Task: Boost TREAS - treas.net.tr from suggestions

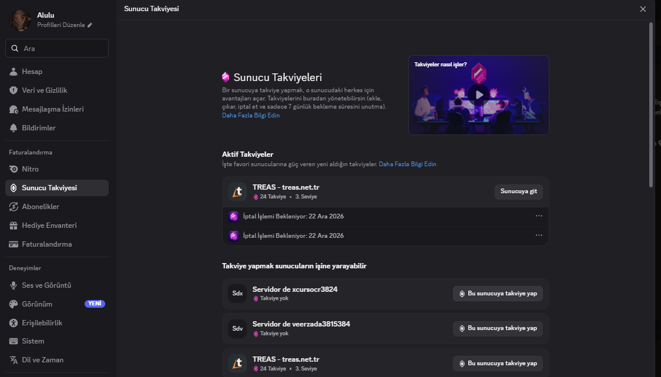Action: [498, 363]
